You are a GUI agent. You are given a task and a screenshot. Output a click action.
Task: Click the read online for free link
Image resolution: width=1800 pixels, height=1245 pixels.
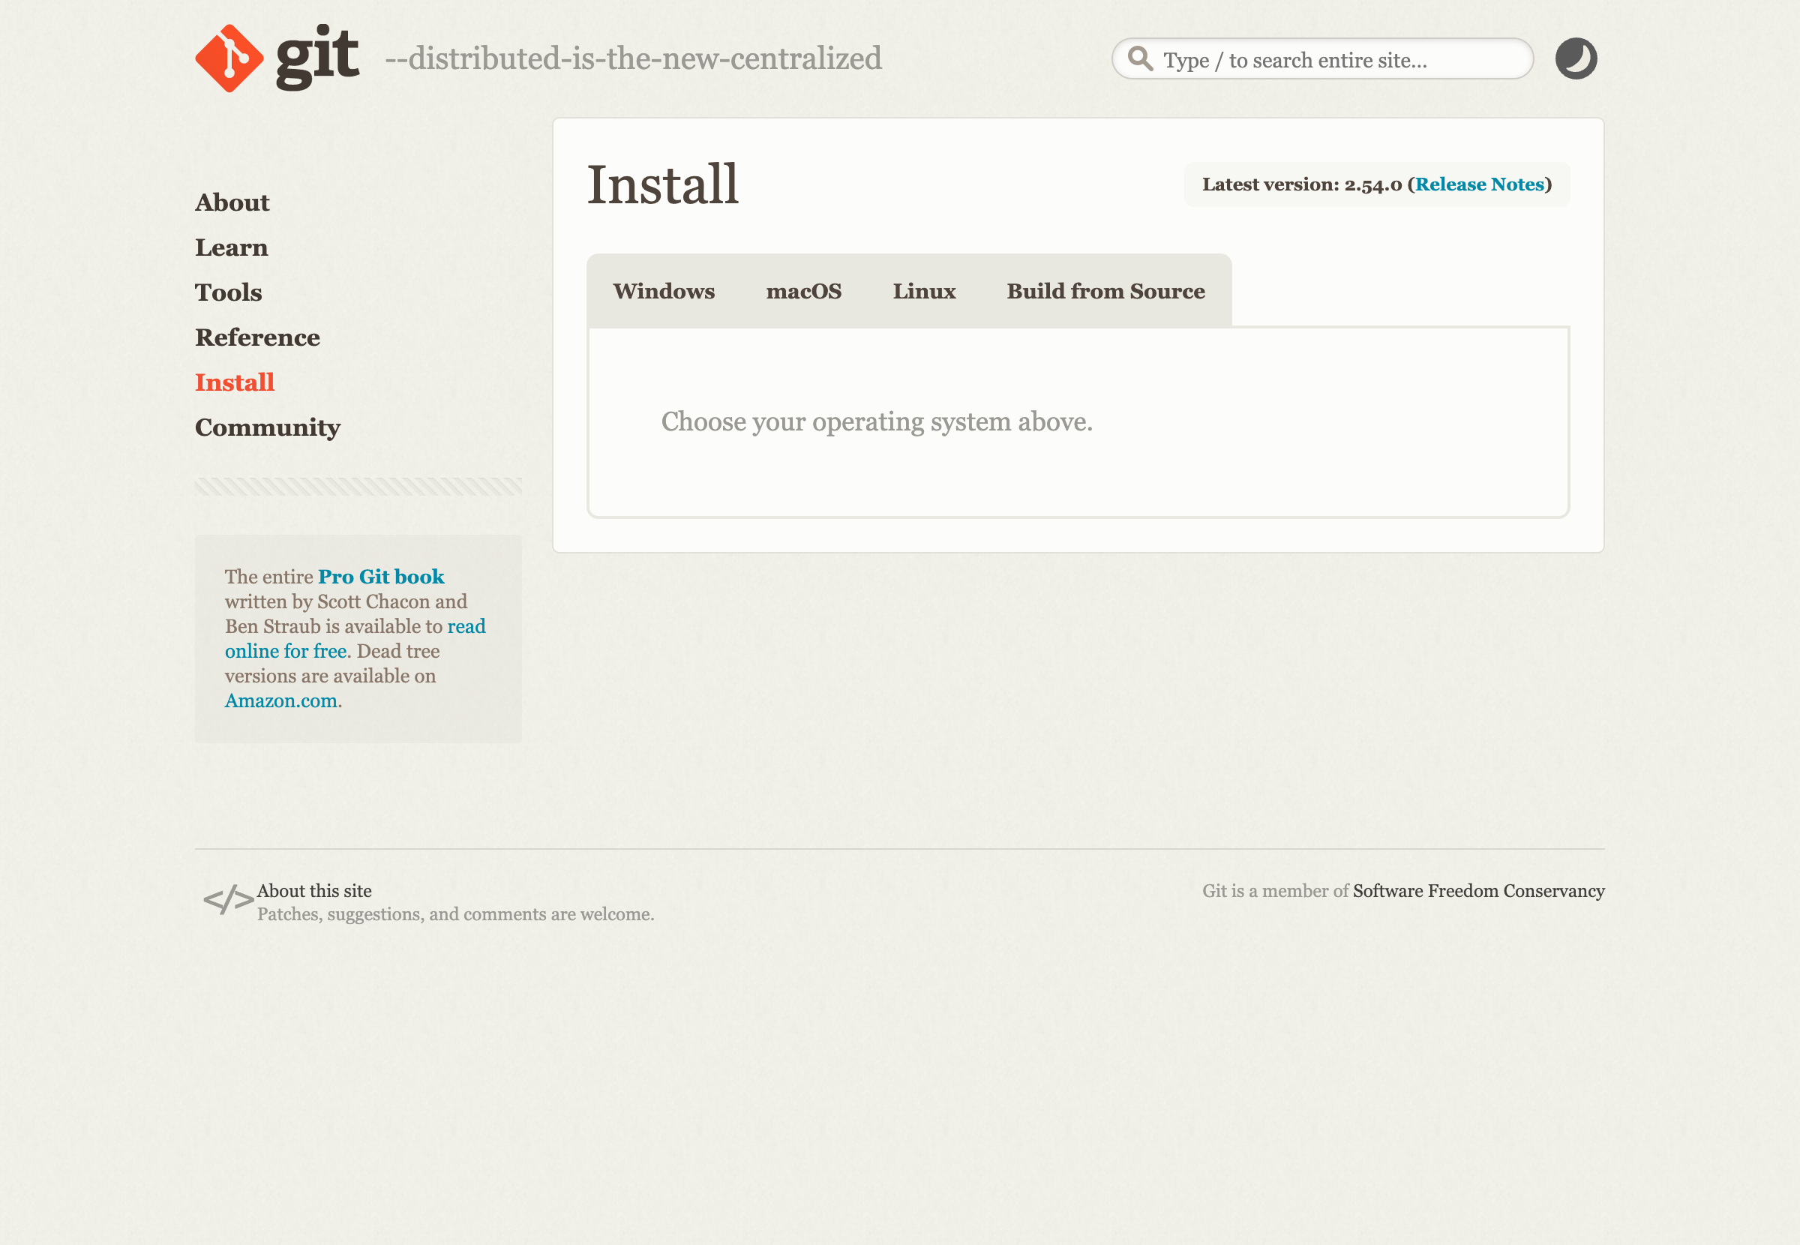click(355, 639)
